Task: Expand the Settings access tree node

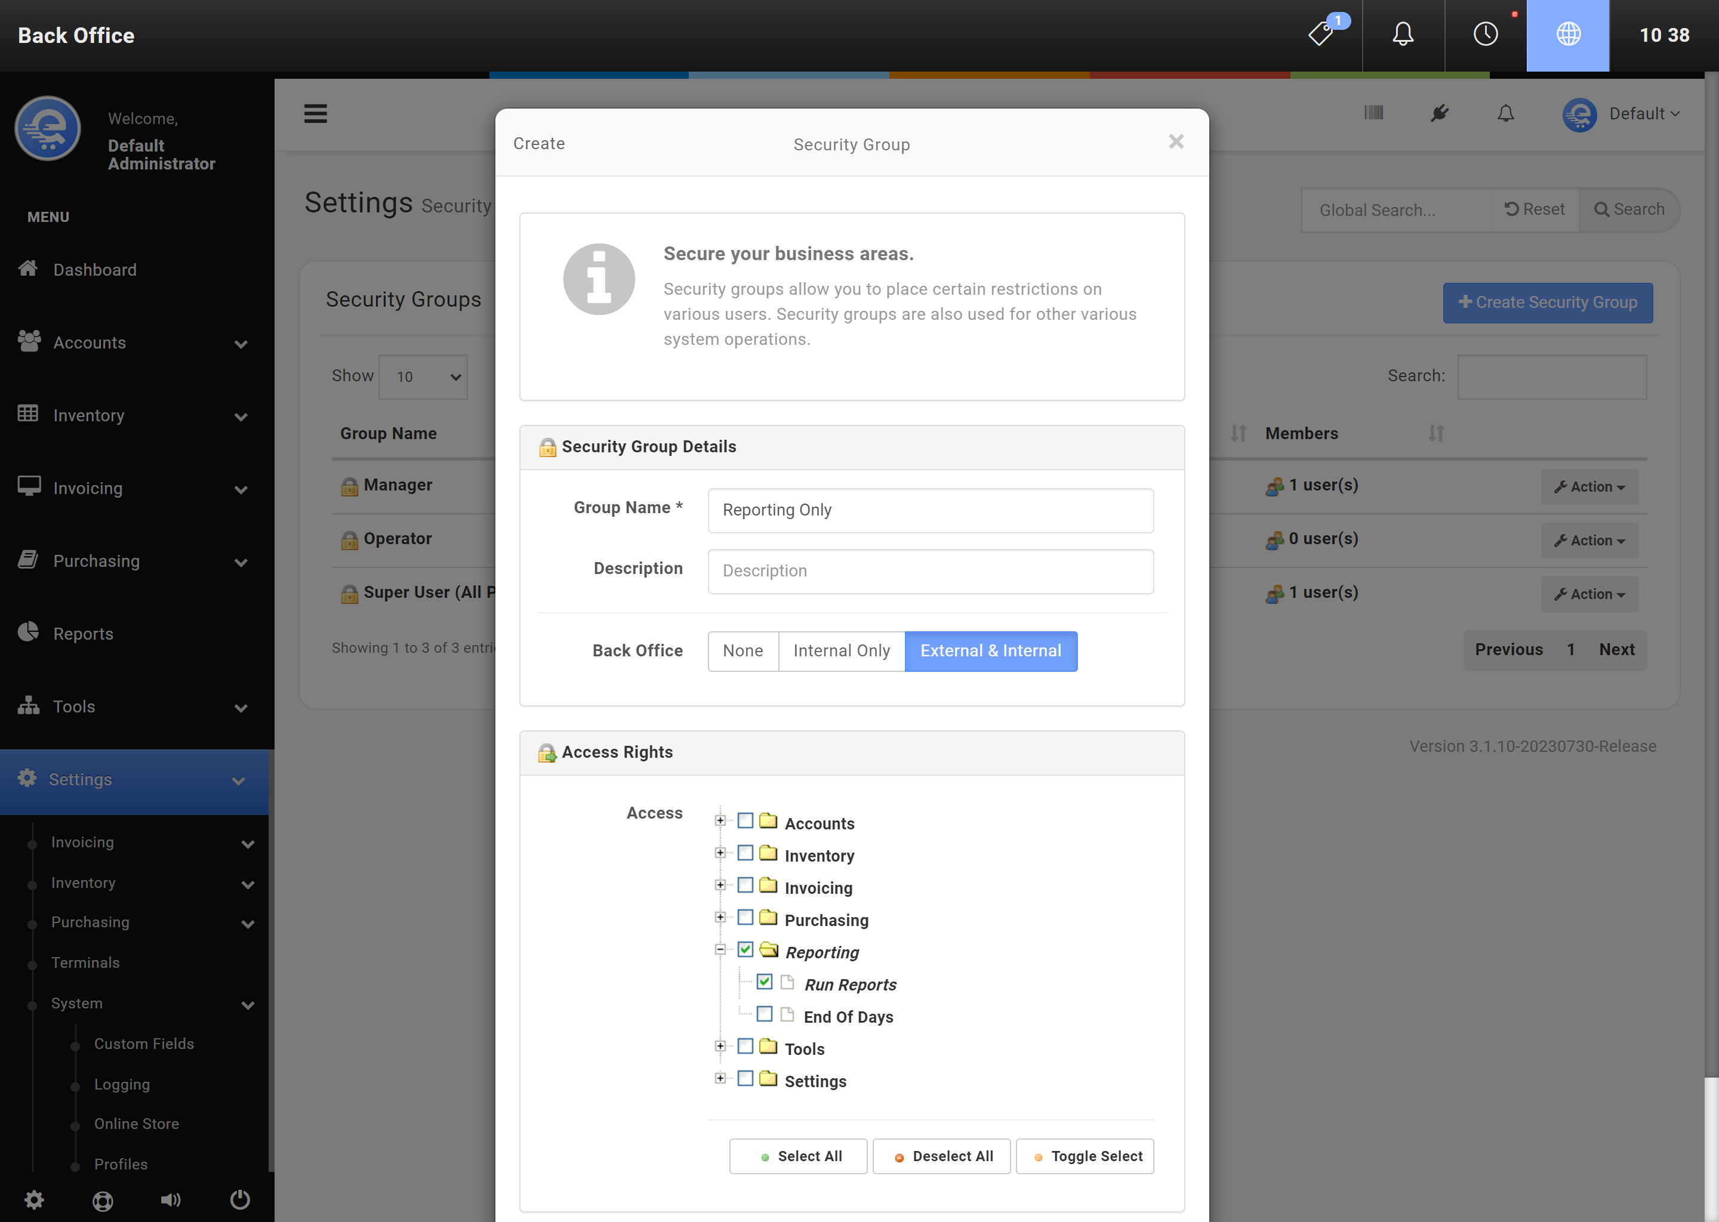Action: point(720,1079)
